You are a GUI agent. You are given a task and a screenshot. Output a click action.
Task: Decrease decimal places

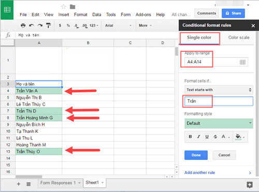[76, 25]
